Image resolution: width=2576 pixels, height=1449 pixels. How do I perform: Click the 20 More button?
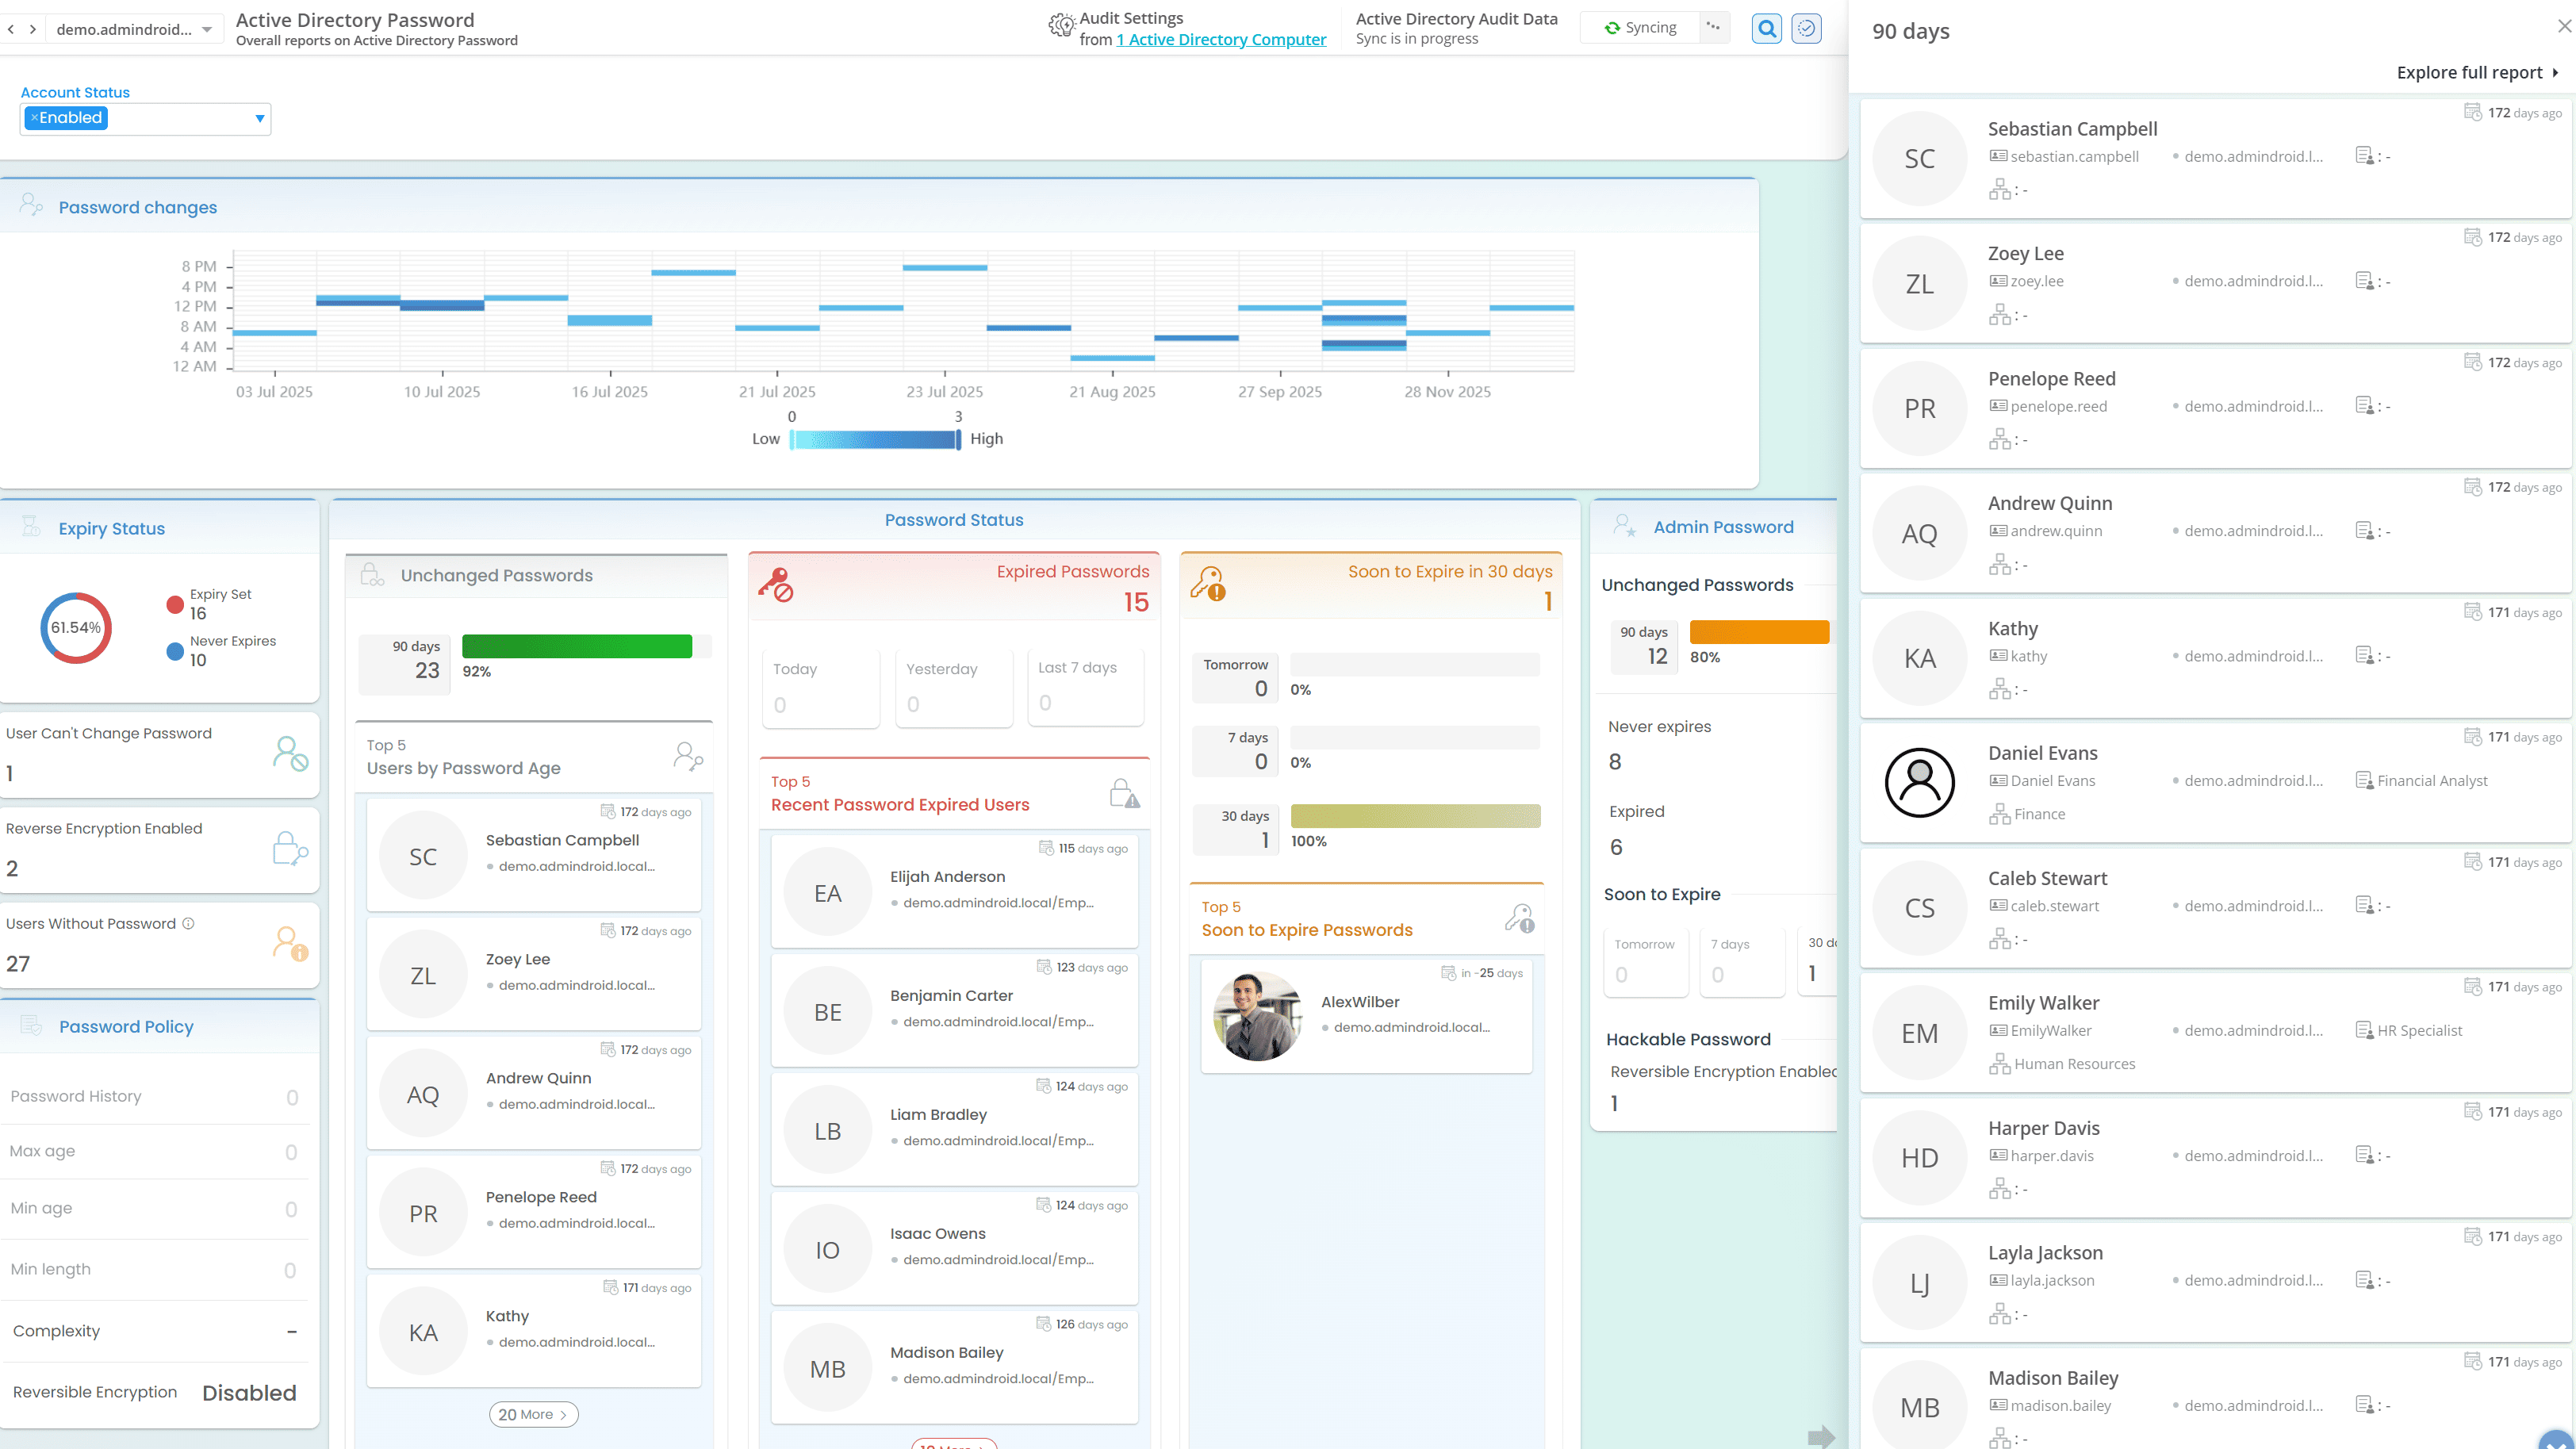point(533,1414)
